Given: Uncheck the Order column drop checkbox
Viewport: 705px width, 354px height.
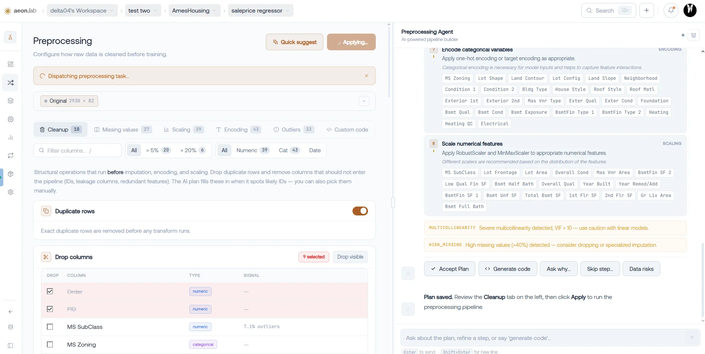Looking at the screenshot, I should (x=50, y=291).
